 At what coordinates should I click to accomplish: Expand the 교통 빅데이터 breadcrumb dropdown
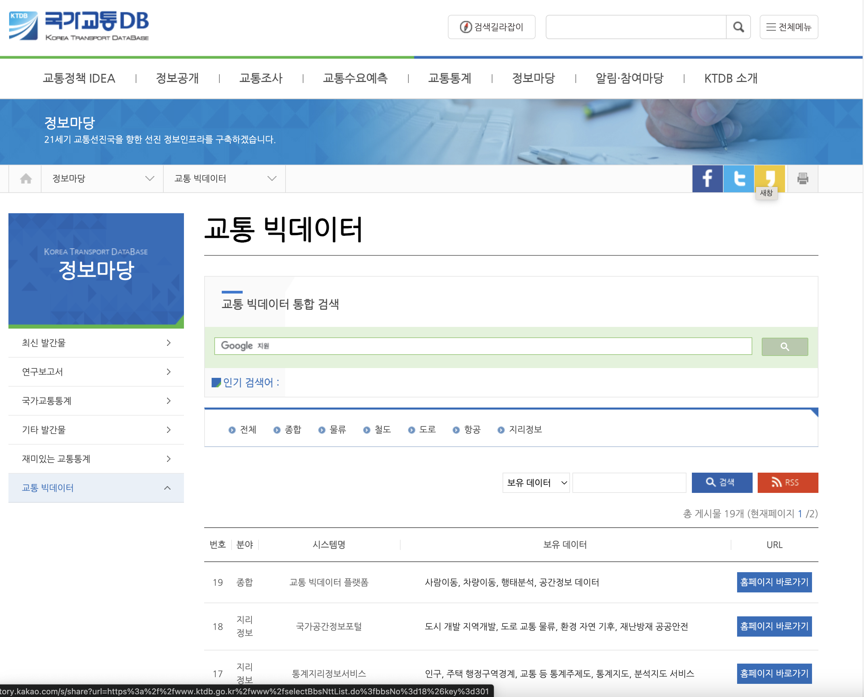224,179
